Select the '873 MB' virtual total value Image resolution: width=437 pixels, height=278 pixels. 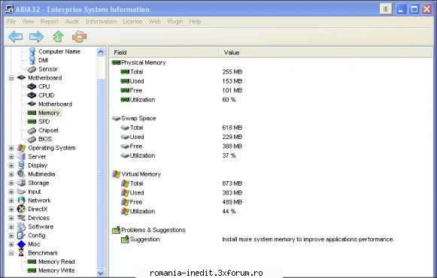click(x=232, y=183)
